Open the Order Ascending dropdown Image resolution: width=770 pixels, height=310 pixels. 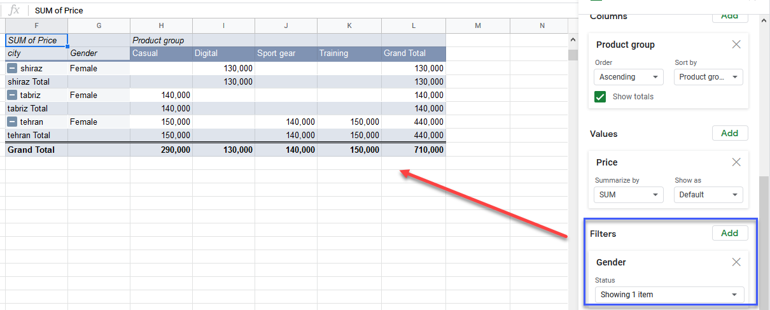pyautogui.click(x=629, y=77)
